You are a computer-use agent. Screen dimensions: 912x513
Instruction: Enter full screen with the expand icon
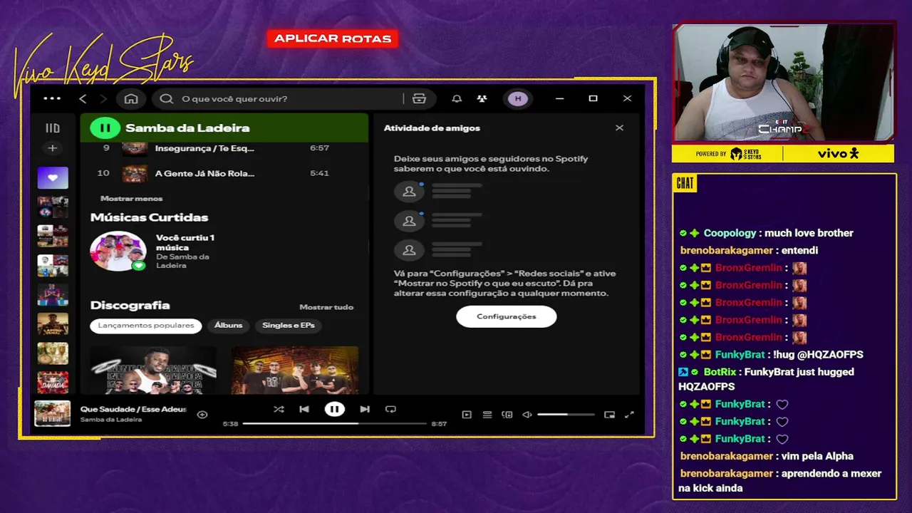(629, 415)
